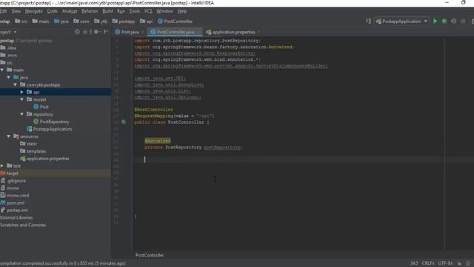The width and height of the screenshot is (474, 267).
Task: Click PostController class icon in breadcrumb bar
Action: pyautogui.click(x=160, y=22)
